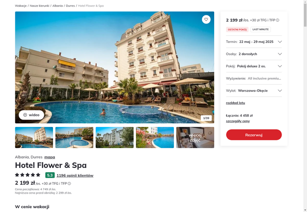Click info icon beside price under hotel title
Screen dimensions: 307x212
(x=69, y=184)
